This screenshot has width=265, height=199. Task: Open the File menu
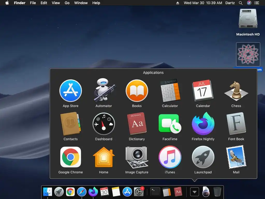[33, 3]
